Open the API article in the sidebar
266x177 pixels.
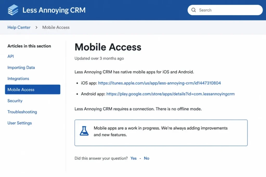[10, 56]
